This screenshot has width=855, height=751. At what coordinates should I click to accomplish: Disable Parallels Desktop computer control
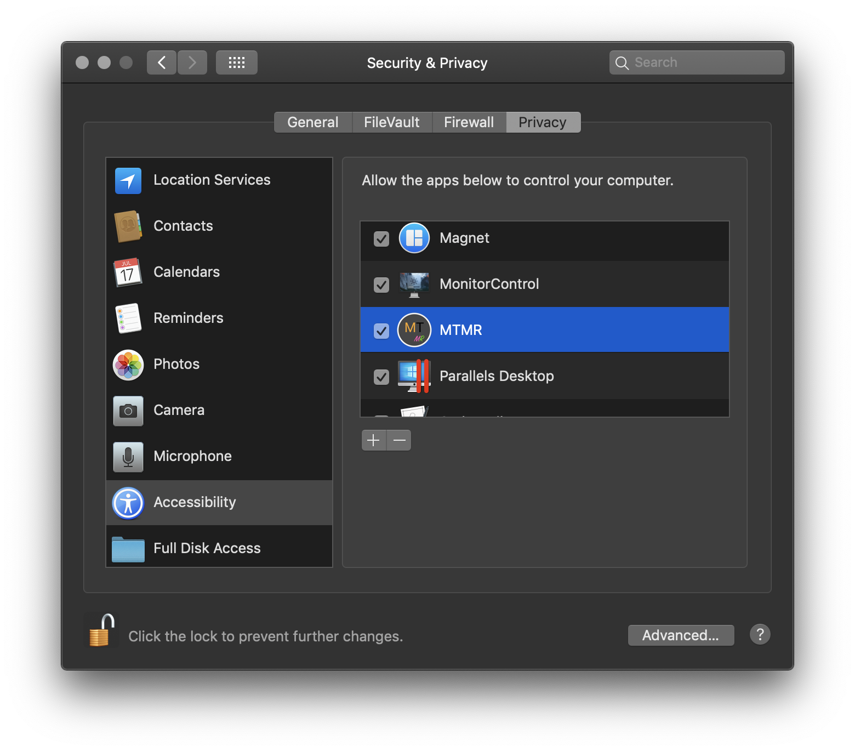[381, 377]
